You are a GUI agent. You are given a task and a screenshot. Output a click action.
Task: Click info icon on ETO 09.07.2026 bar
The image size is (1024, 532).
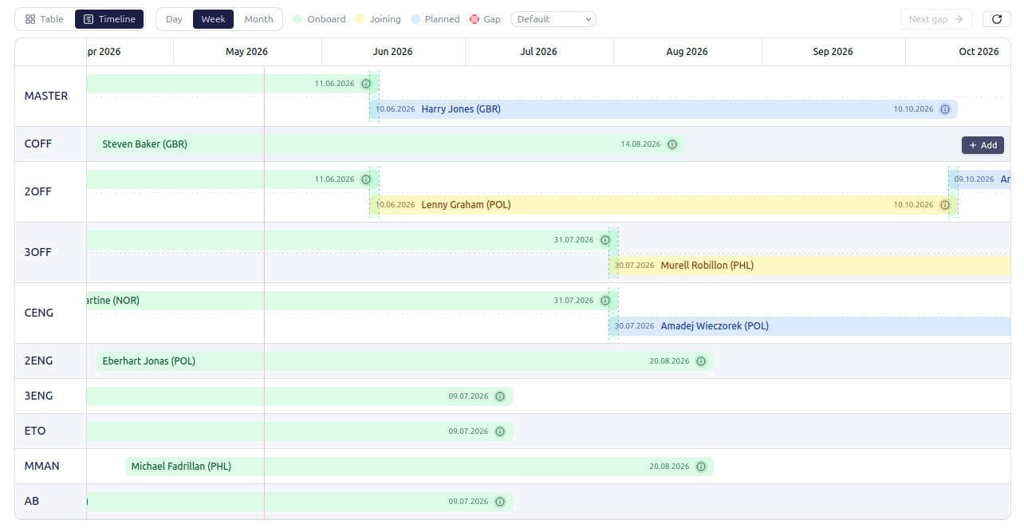click(x=500, y=432)
